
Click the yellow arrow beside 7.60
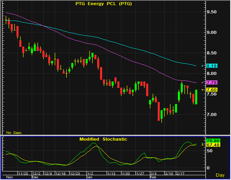[203, 90]
